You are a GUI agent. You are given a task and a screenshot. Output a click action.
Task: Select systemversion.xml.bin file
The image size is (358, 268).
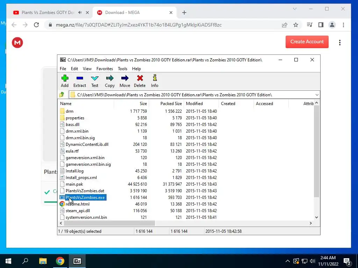[x=86, y=217]
